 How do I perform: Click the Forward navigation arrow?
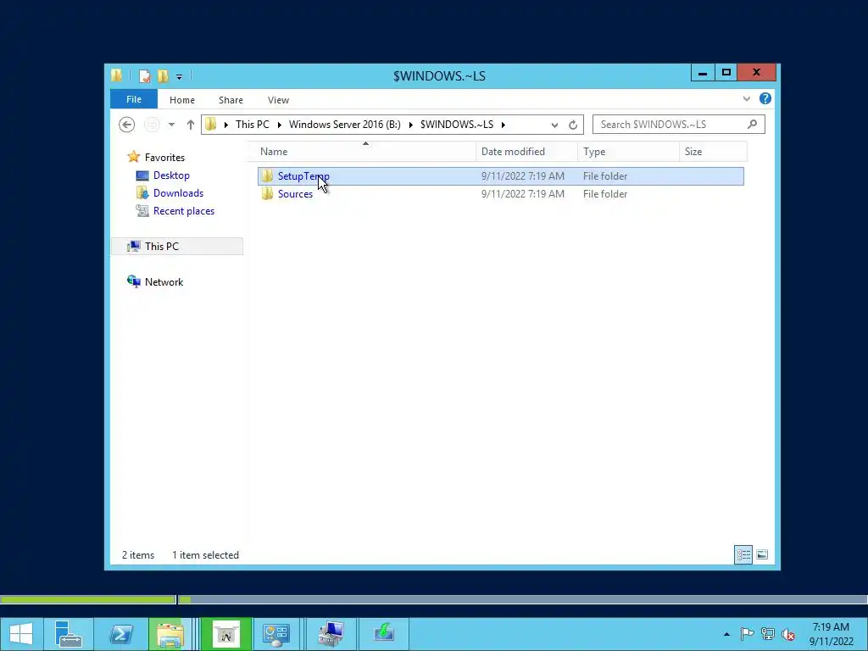[x=152, y=125]
